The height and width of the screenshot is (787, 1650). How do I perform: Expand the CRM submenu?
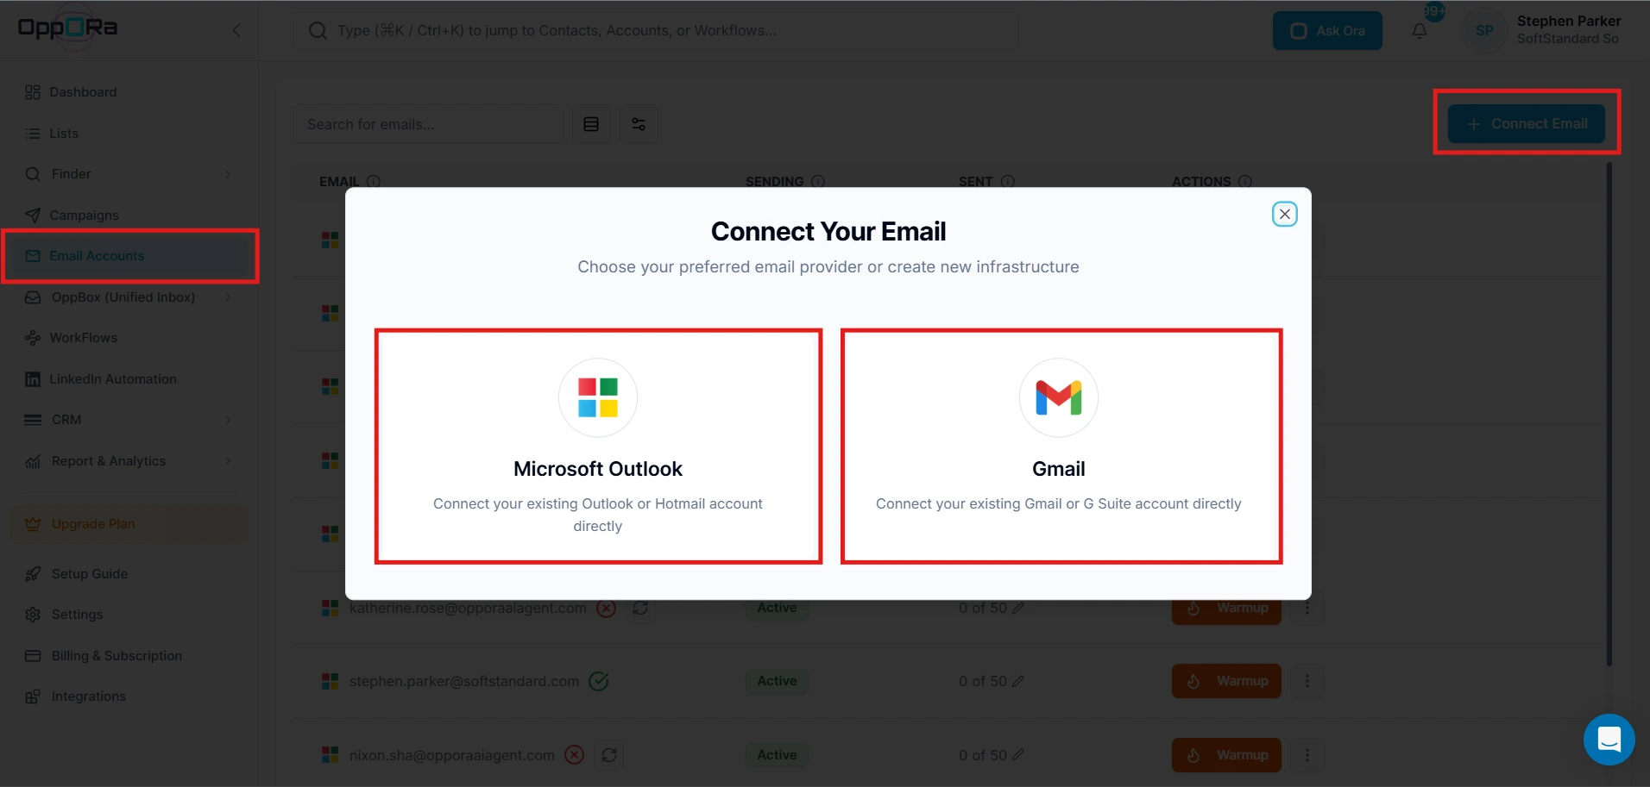click(x=228, y=420)
